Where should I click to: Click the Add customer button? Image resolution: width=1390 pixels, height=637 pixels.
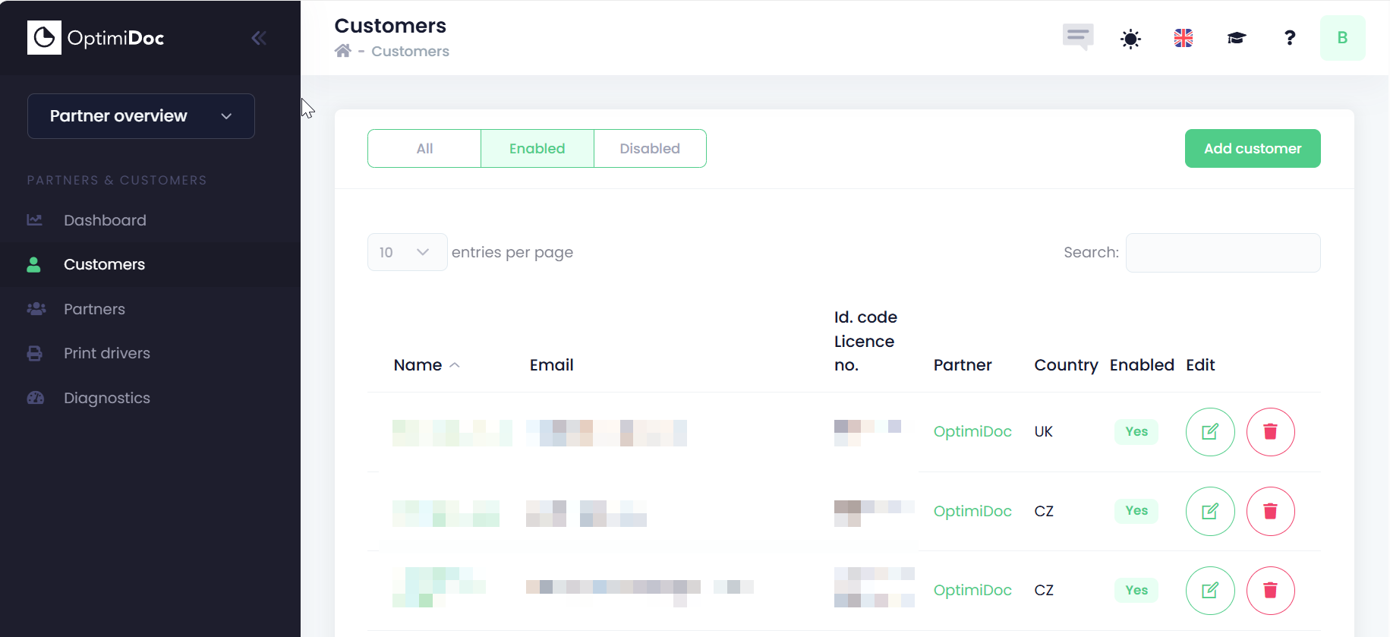coord(1252,149)
